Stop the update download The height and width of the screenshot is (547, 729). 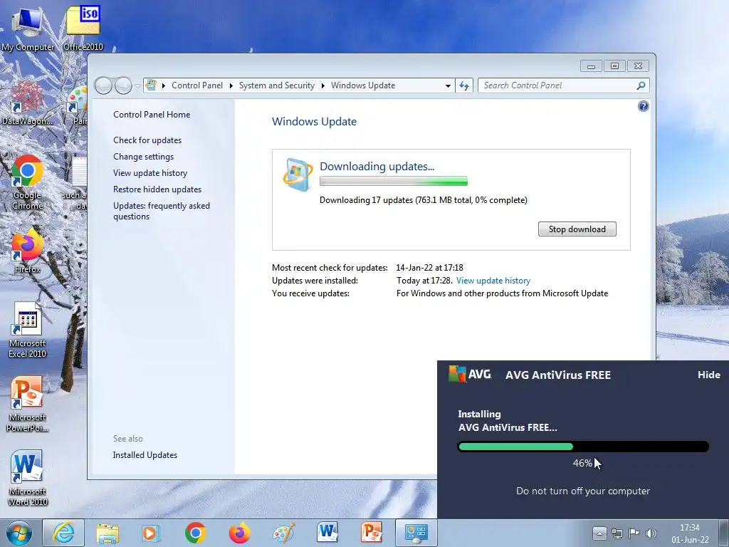pyautogui.click(x=577, y=229)
